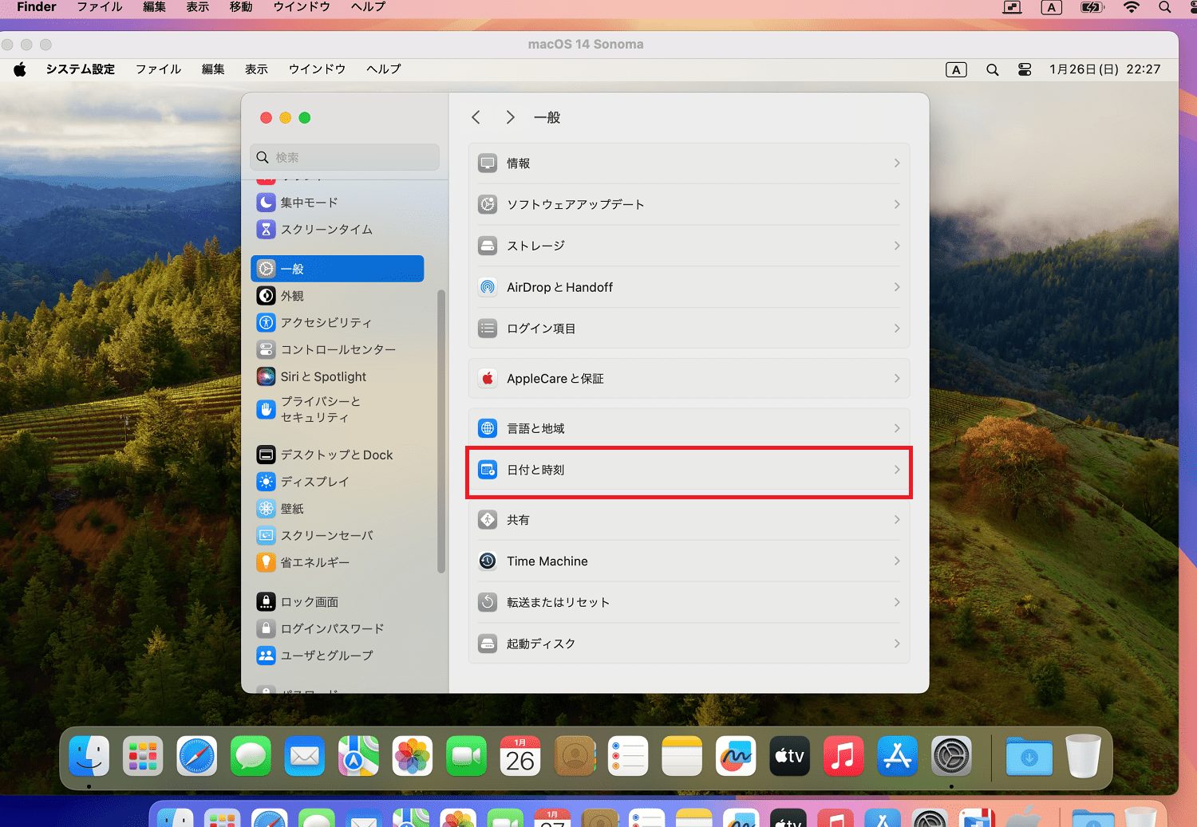The width and height of the screenshot is (1197, 827).
Task: Expand the ソフトウェアアップデート row chevron
Action: click(897, 204)
